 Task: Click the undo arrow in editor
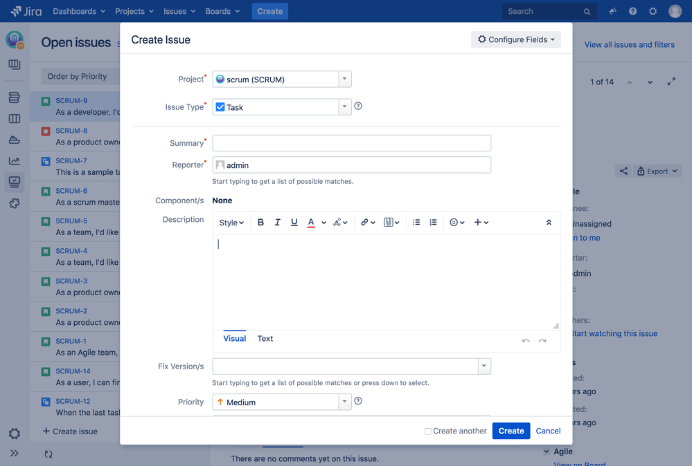[526, 341]
